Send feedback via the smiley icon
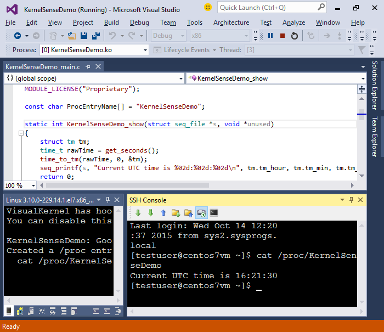Image resolution: width=384 pixels, height=332 pixels. tap(208, 7)
